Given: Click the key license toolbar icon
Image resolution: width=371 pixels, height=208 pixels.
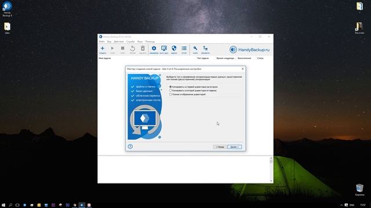Looking at the screenshot, I should [x=195, y=50].
